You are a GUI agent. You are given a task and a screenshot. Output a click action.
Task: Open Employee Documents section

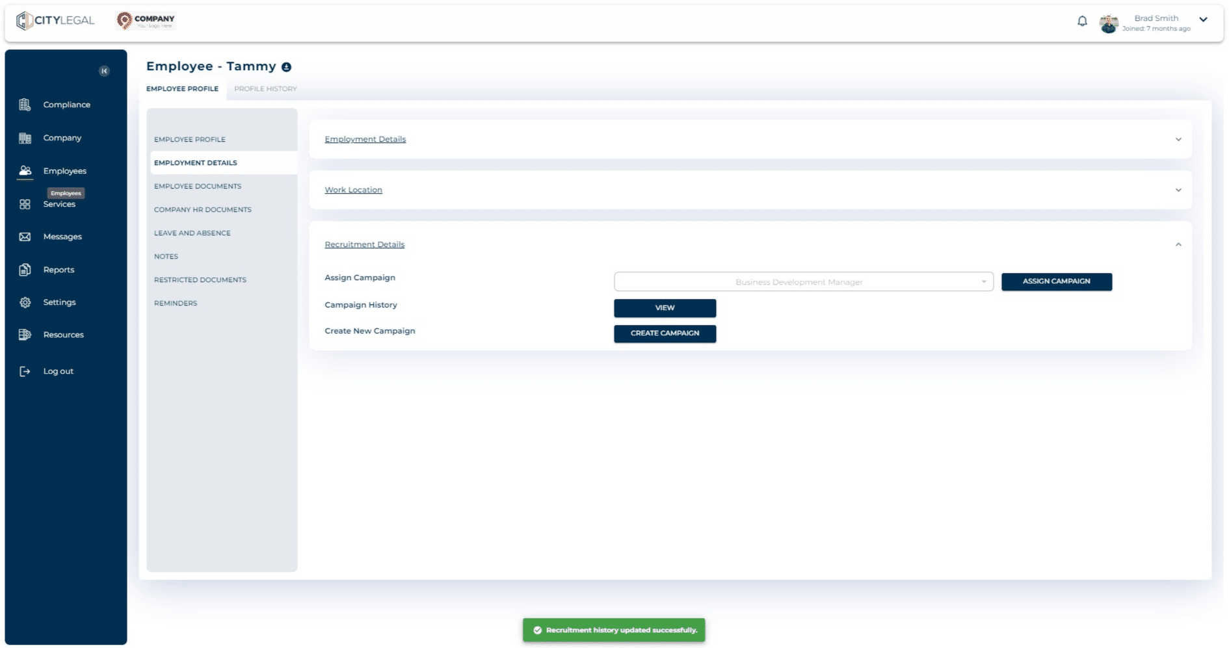198,187
